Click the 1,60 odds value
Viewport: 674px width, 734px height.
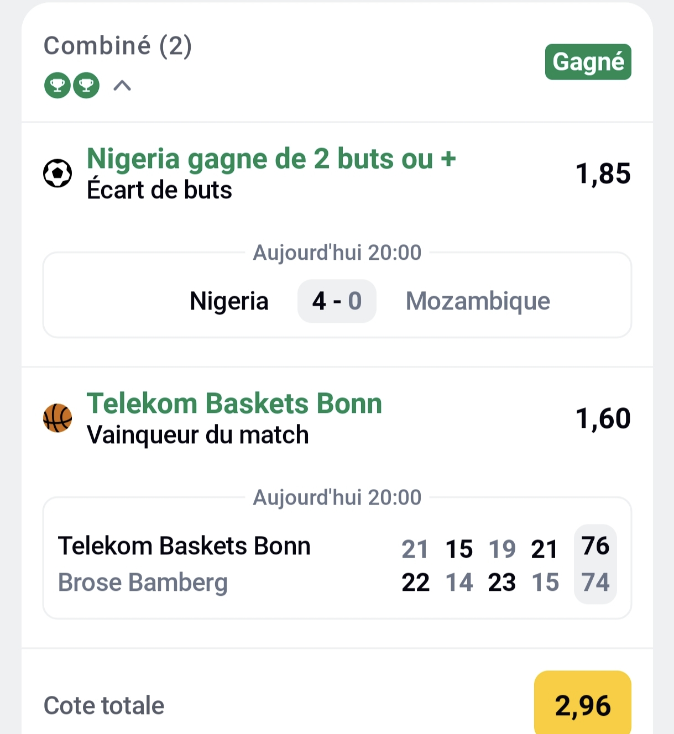point(603,418)
